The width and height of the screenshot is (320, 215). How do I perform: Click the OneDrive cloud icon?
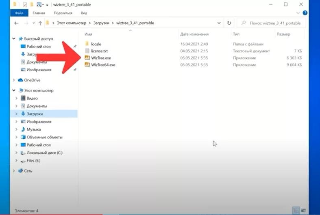click(20, 80)
